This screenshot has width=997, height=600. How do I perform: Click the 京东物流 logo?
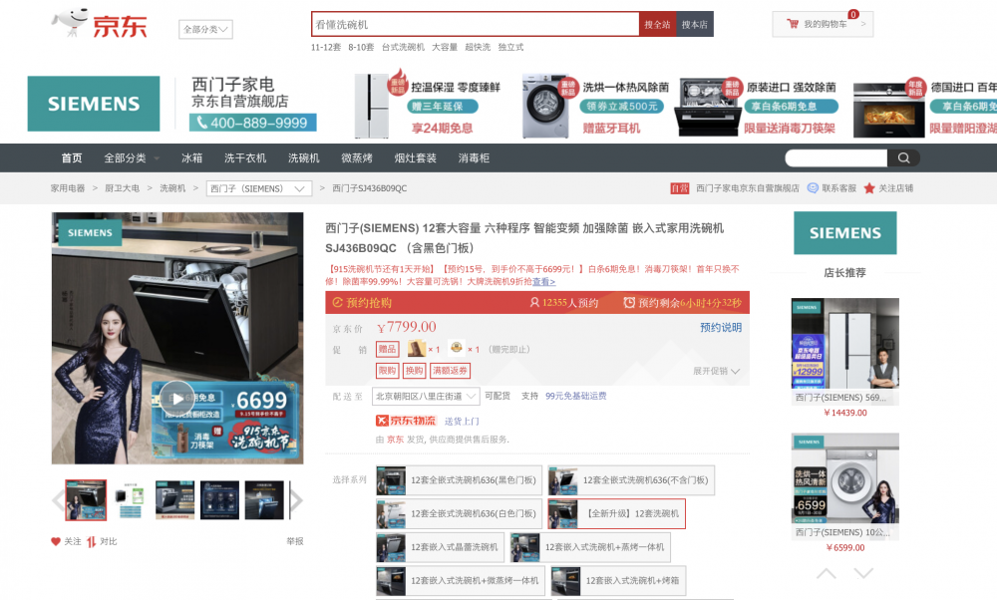pos(406,421)
